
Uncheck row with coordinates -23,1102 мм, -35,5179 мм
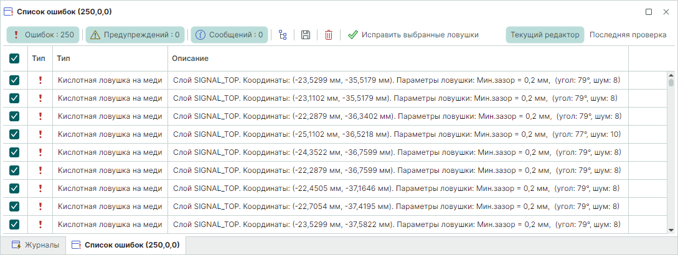coord(14,98)
